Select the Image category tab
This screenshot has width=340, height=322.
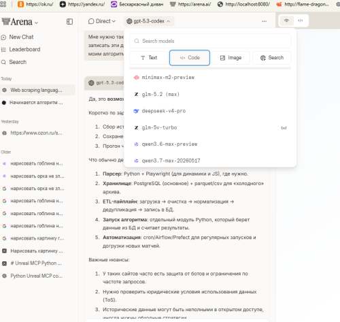tap(231, 58)
